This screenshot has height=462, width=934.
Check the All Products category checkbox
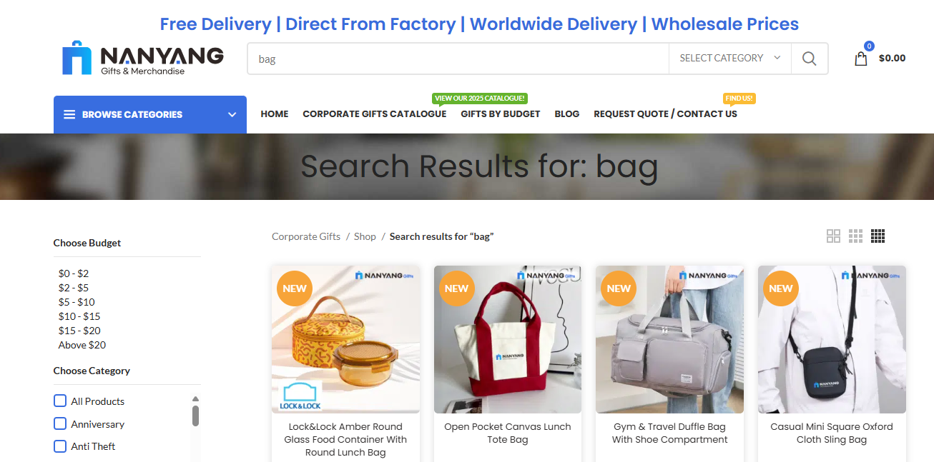(60, 401)
